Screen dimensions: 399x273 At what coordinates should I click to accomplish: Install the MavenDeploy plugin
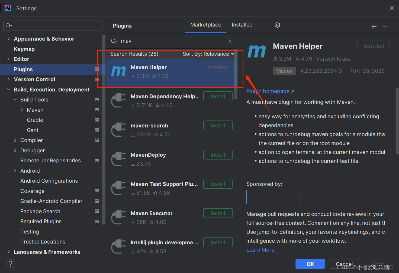tap(218, 155)
